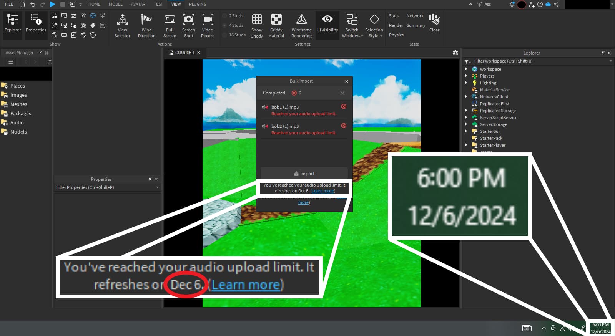Open the notifications bell
This screenshot has width=615, height=336.
pyautogui.click(x=512, y=4)
